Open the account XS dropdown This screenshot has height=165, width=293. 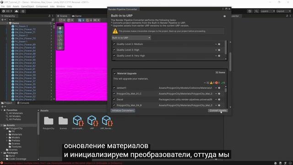tap(7, 11)
